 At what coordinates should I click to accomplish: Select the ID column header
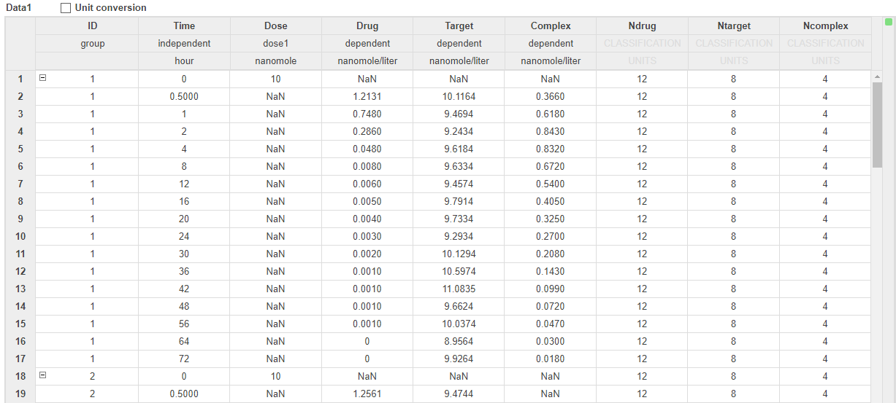tap(93, 26)
